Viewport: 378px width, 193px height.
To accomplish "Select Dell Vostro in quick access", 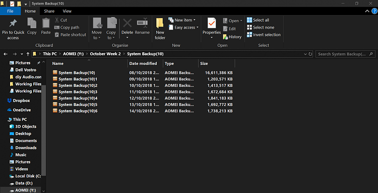I will tap(23, 70).
